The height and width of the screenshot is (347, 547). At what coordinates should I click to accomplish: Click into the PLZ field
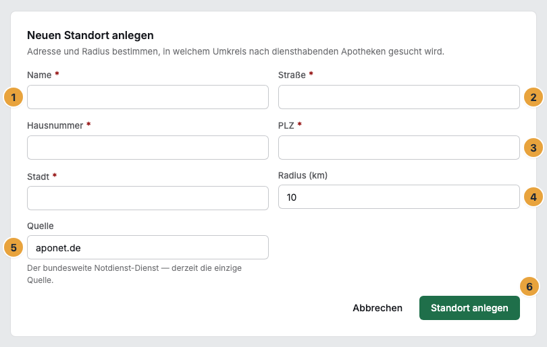tap(398, 148)
